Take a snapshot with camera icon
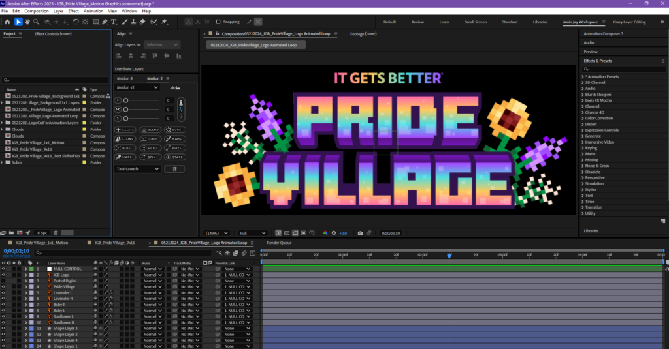This screenshot has height=349, width=669. point(361,233)
